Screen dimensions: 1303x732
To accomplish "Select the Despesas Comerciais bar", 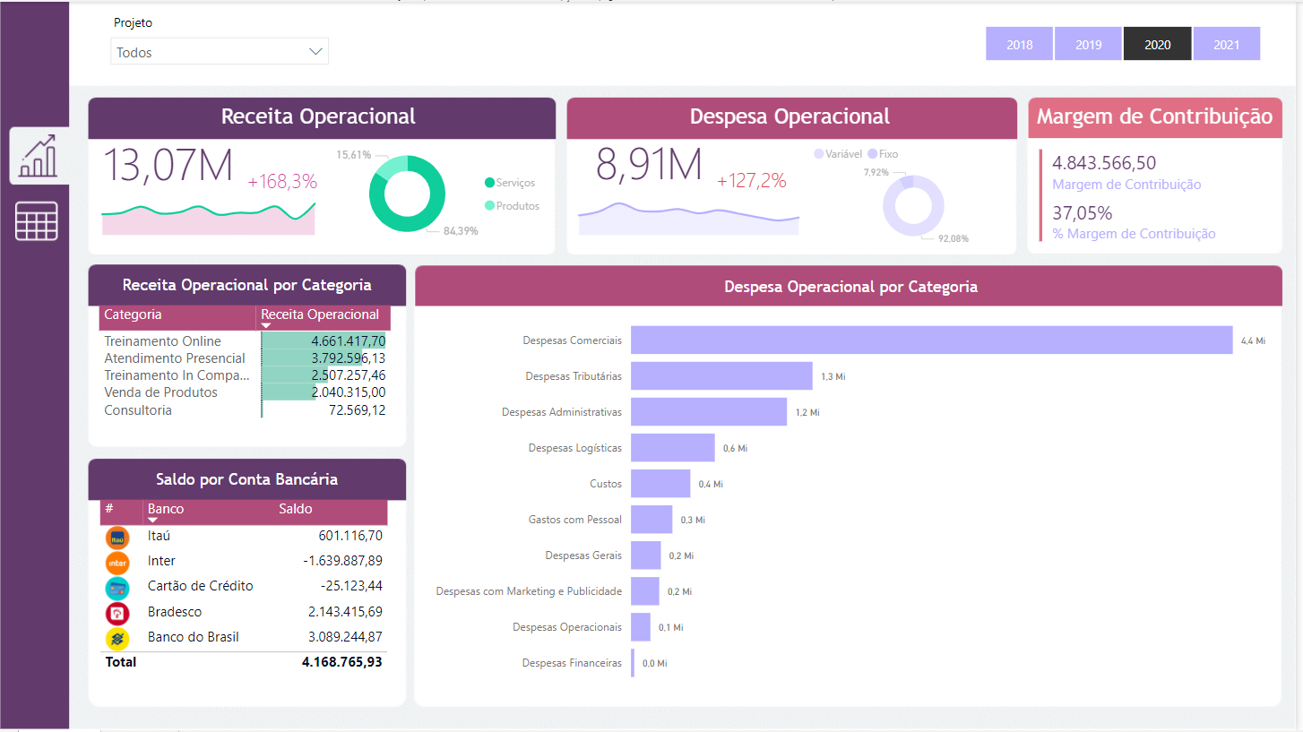I will click(932, 340).
